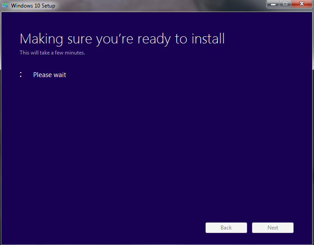Minimize the Windows 10 Setup window

pos(273,4)
